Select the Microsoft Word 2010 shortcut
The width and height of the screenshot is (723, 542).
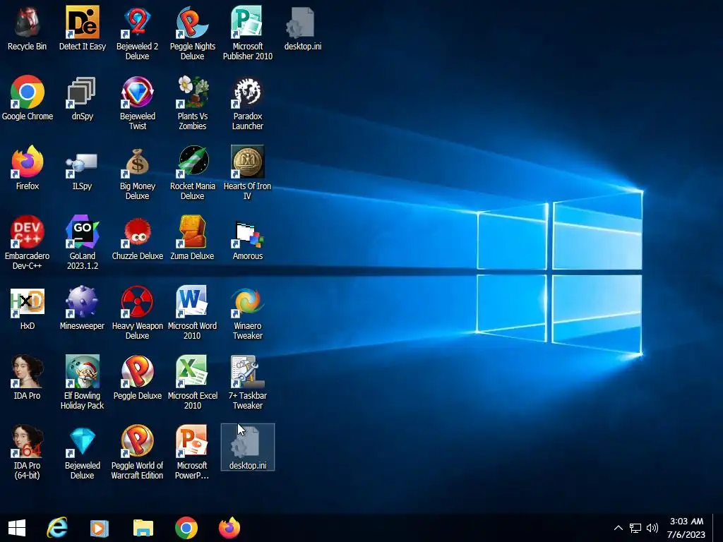pos(192,312)
